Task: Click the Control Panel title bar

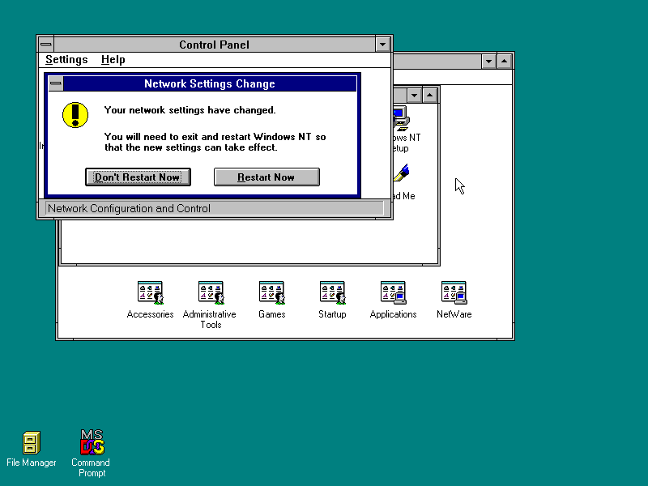Action: coord(214,45)
